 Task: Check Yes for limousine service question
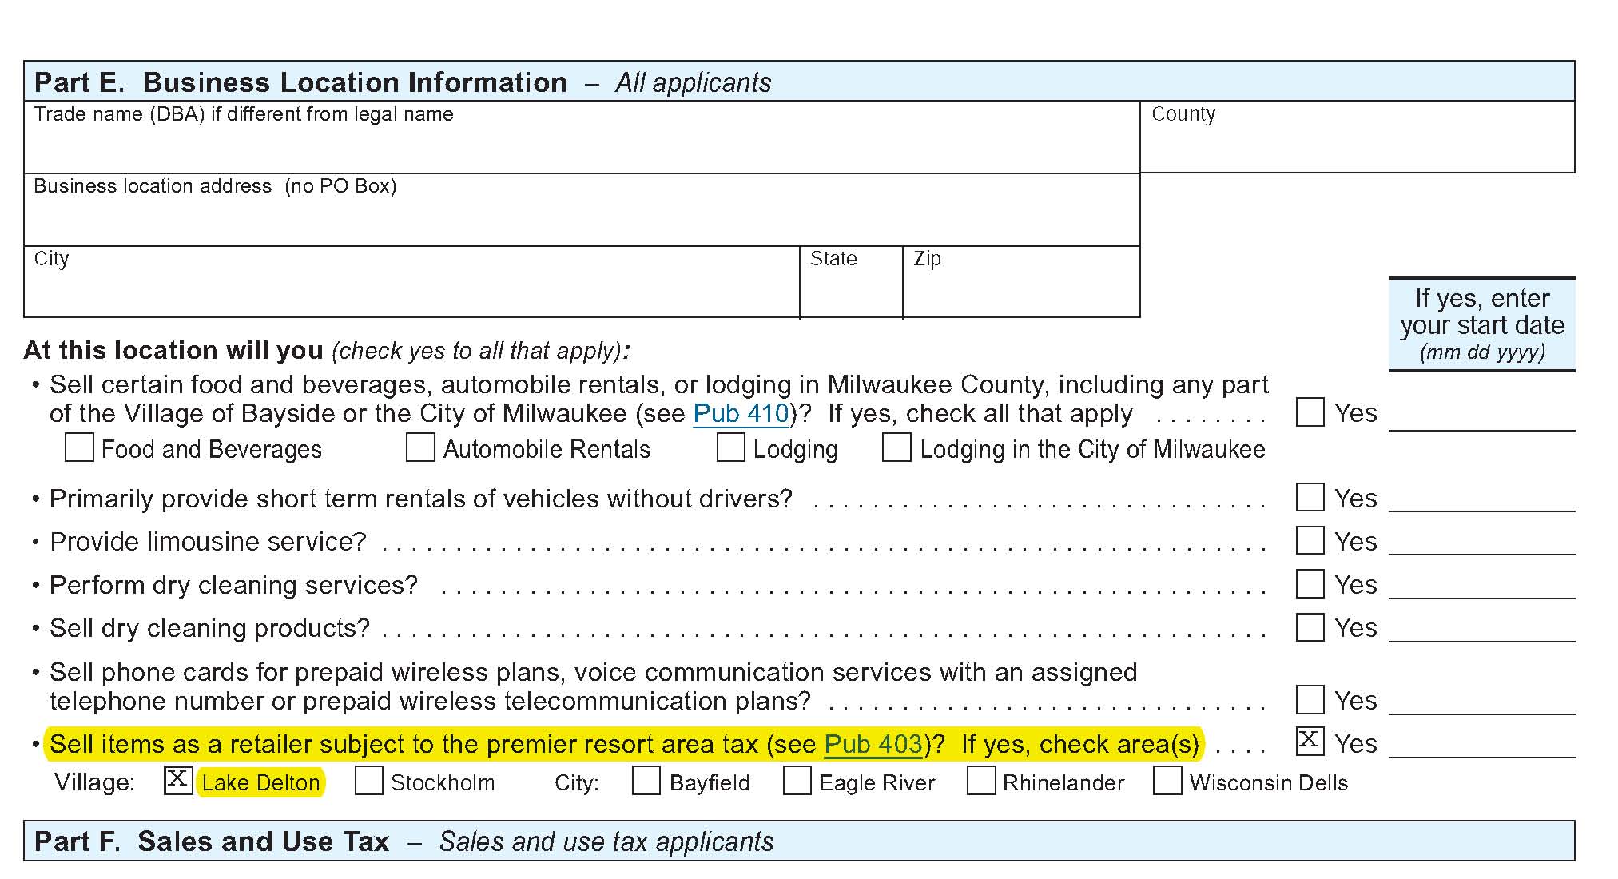[1309, 540]
